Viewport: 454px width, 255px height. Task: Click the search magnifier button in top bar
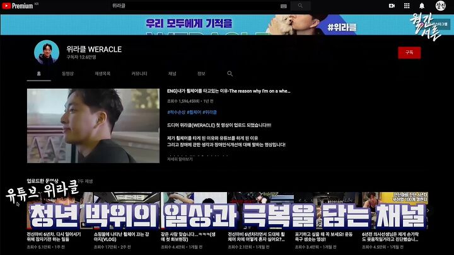(x=300, y=6)
